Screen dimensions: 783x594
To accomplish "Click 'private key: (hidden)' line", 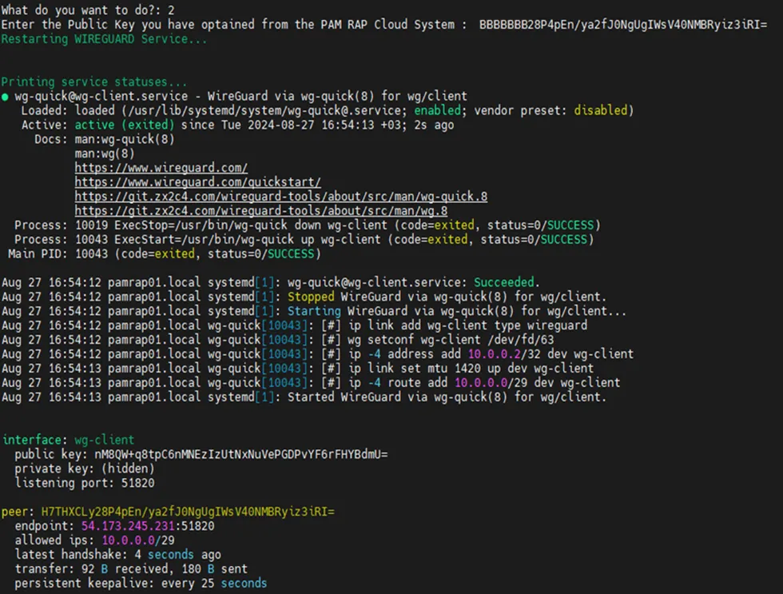I will [x=85, y=469].
